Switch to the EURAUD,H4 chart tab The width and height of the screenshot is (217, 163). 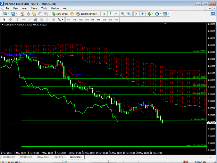point(43,157)
